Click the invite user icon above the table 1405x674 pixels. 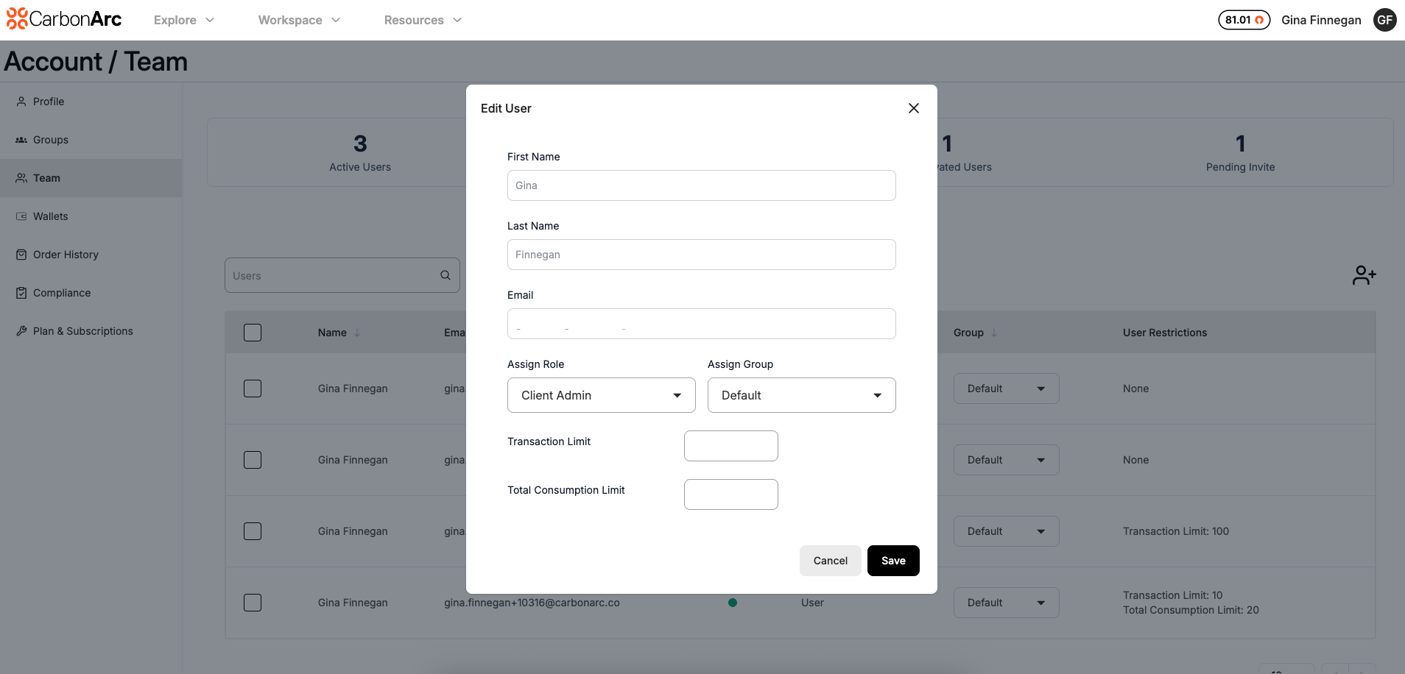(1364, 274)
